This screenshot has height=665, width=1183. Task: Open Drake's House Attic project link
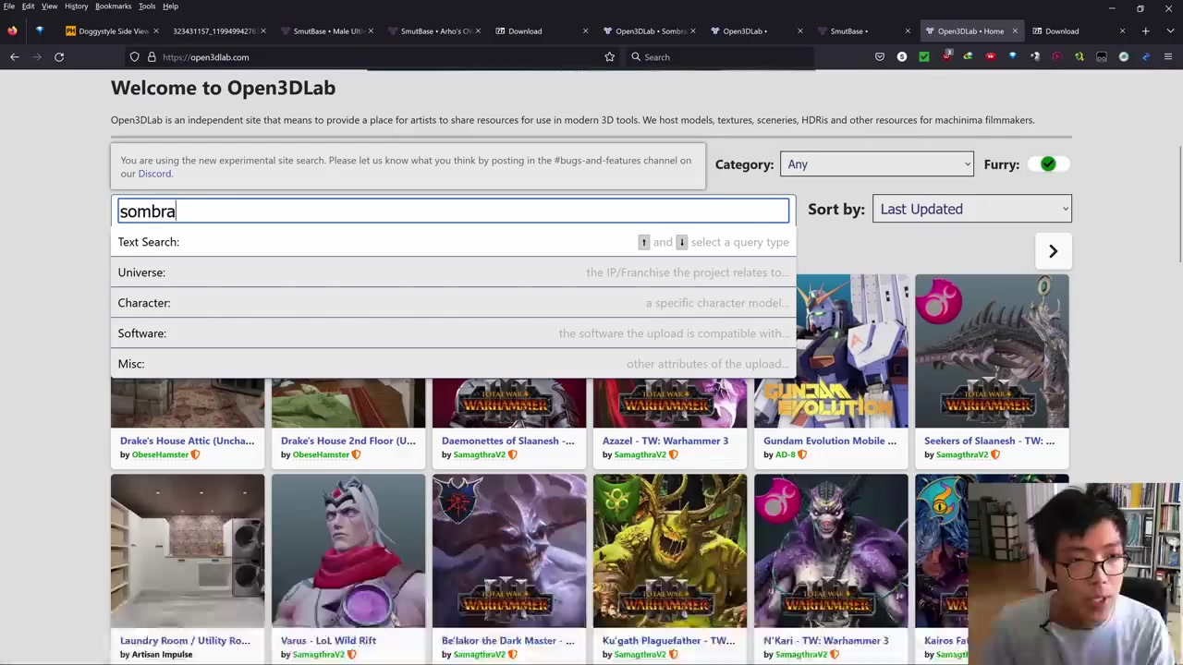click(x=187, y=441)
